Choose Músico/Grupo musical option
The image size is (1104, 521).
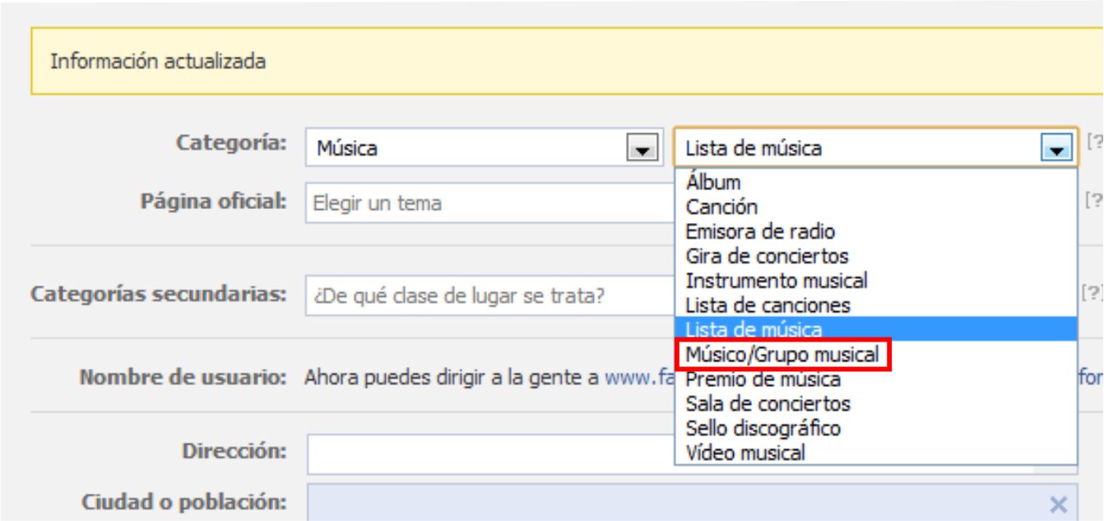[782, 356]
